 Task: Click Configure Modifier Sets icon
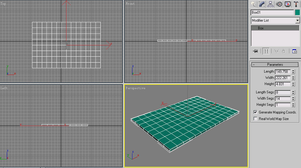pyautogui.click(x=294, y=51)
